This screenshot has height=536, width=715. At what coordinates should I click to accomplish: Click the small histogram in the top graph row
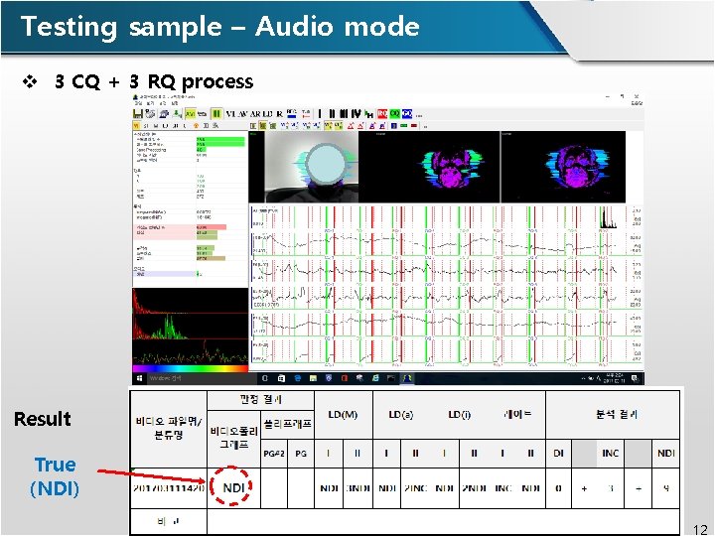[x=608, y=217]
